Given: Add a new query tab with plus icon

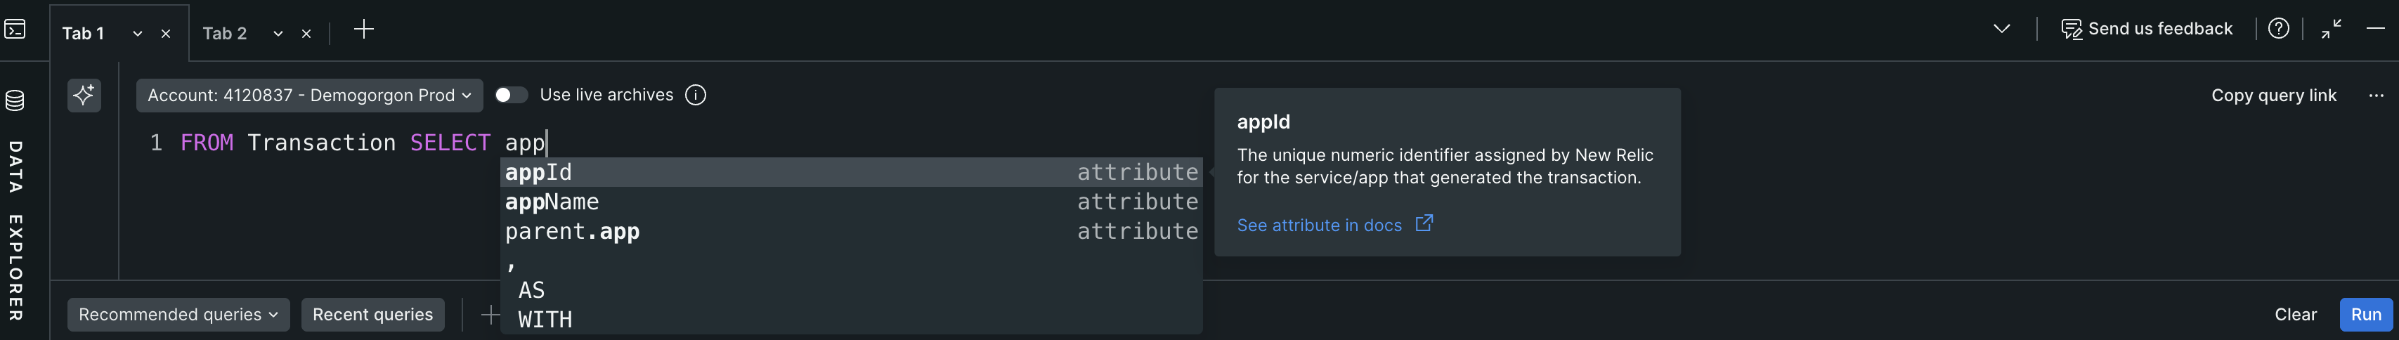Looking at the screenshot, I should click(x=364, y=30).
